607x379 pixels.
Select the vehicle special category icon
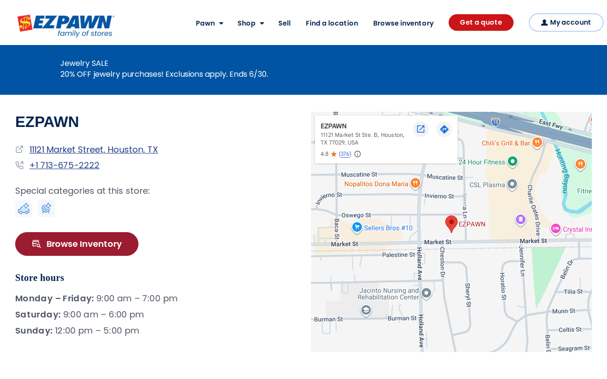pos(24,208)
